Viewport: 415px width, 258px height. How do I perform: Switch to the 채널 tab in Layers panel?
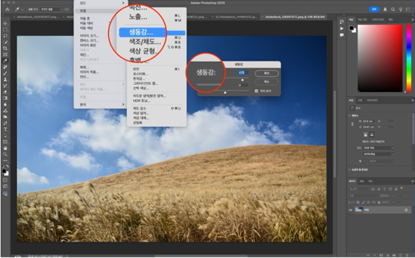(x=361, y=181)
